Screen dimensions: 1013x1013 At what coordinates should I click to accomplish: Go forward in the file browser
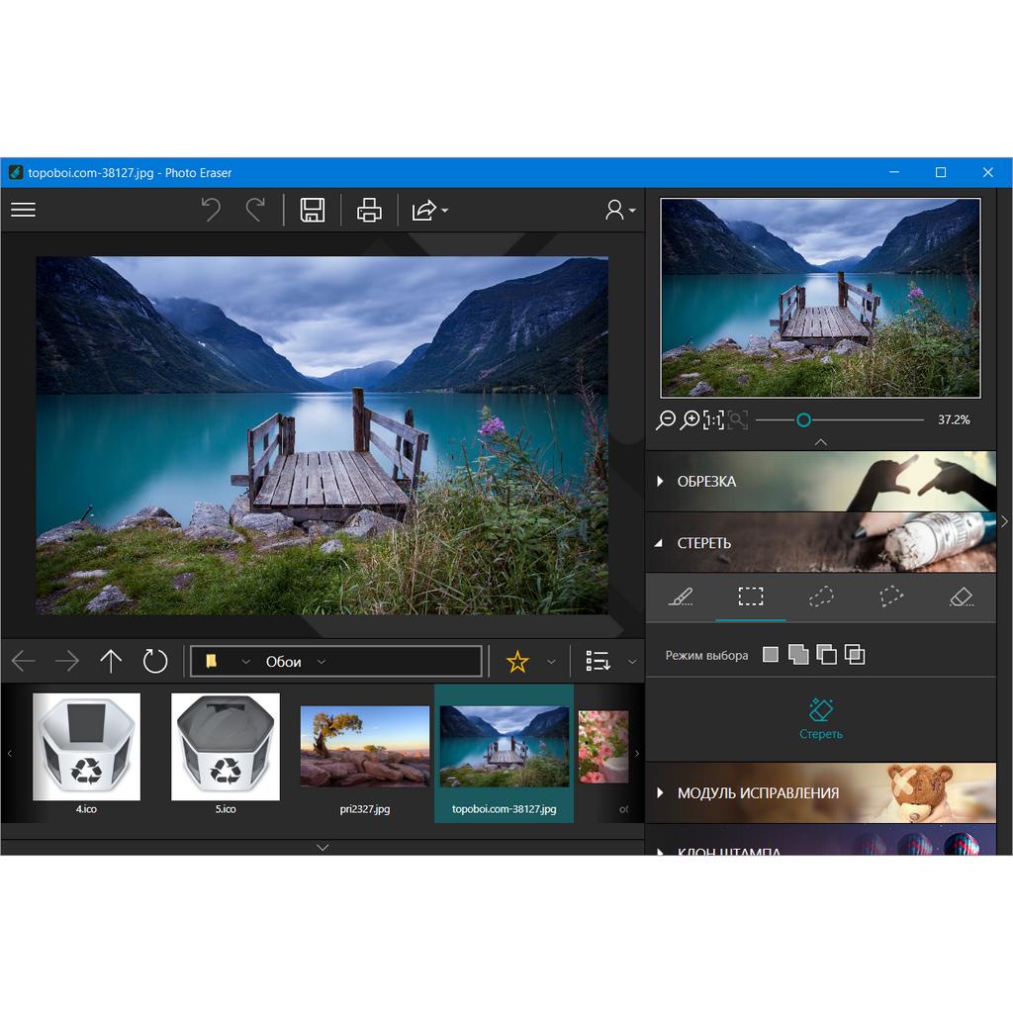(67, 661)
